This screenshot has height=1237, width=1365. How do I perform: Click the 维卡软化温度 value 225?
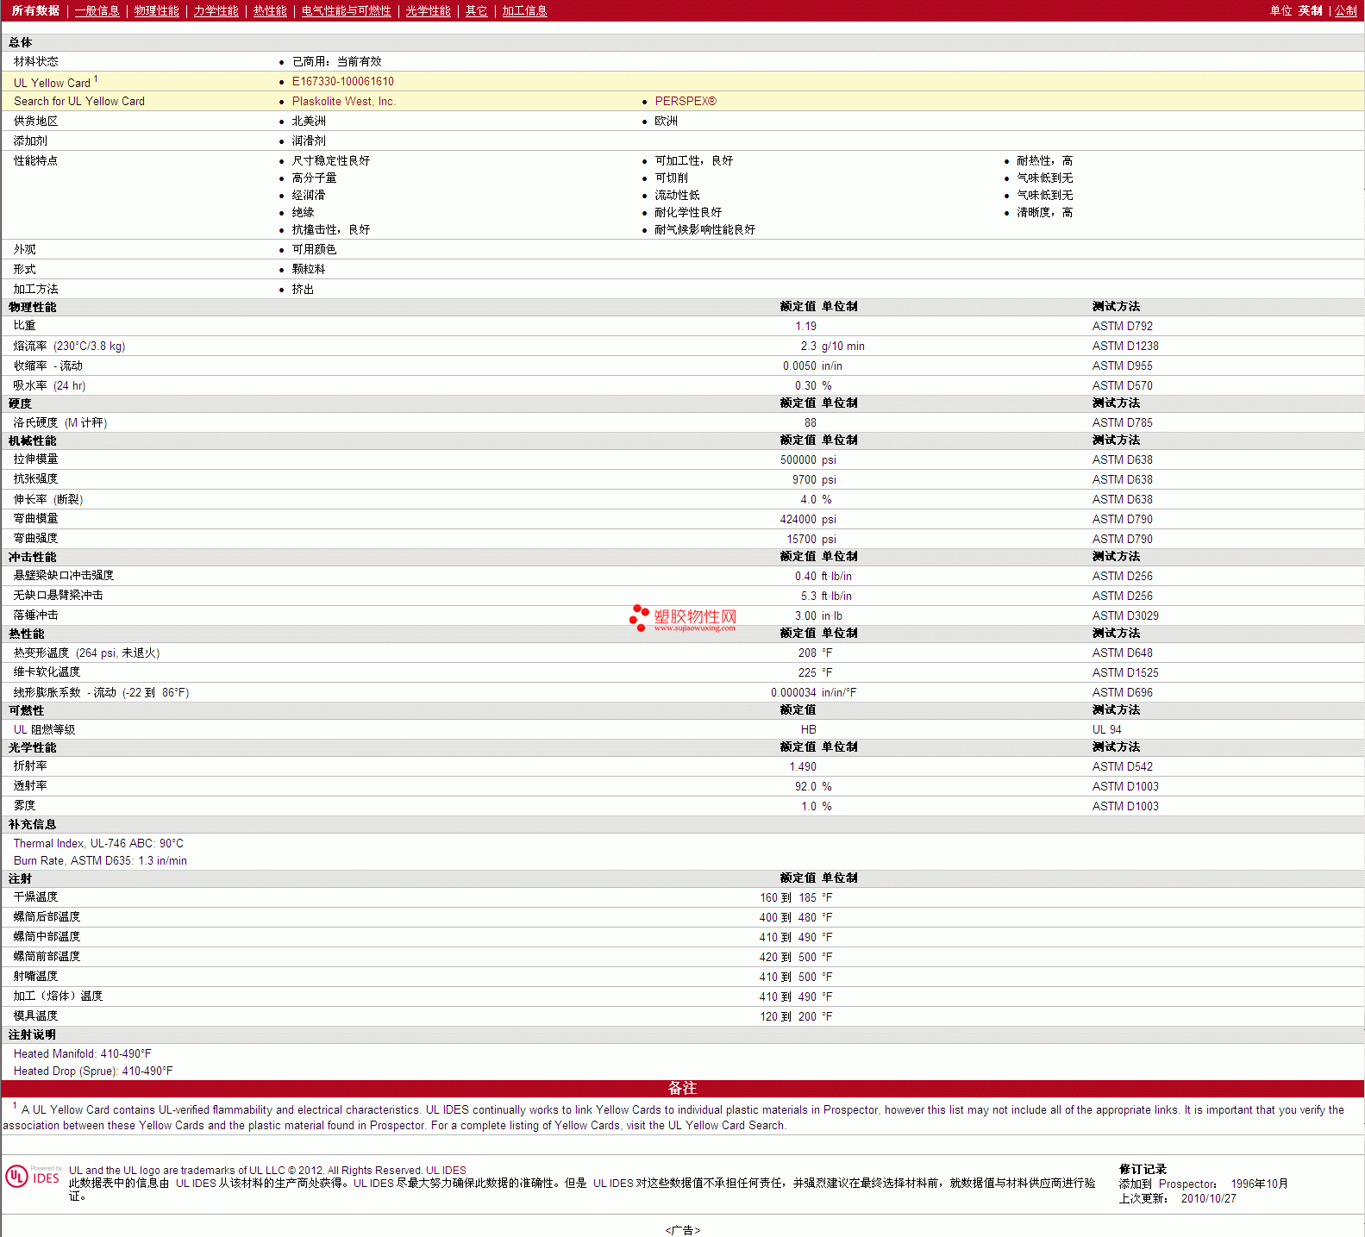[x=807, y=672]
